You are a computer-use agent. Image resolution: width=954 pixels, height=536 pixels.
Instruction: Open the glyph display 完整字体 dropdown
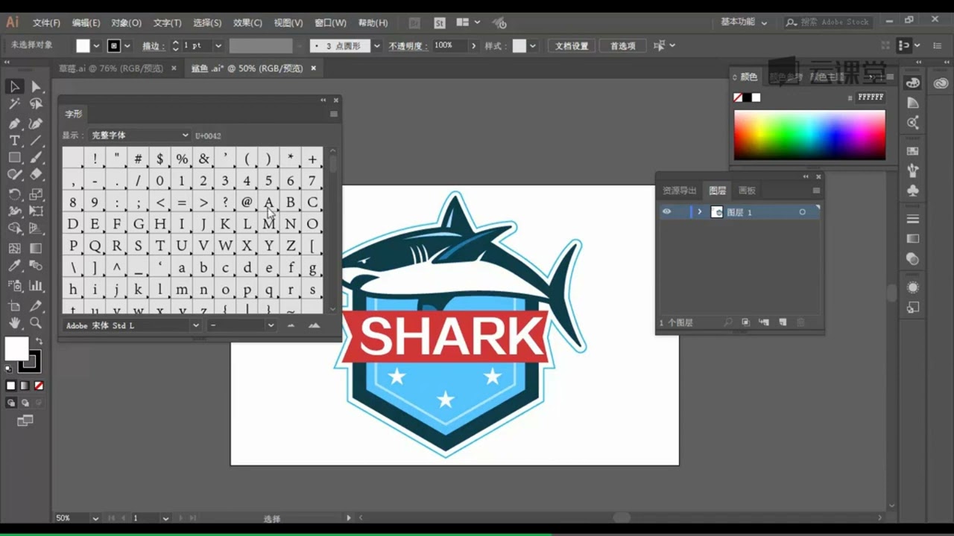coord(140,135)
